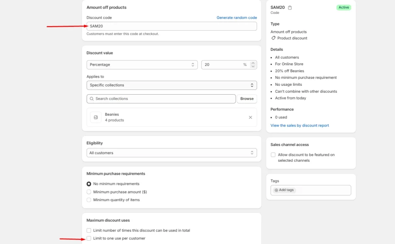The image size is (395, 244).
Task: Click Generate random code link
Action: pos(236,18)
